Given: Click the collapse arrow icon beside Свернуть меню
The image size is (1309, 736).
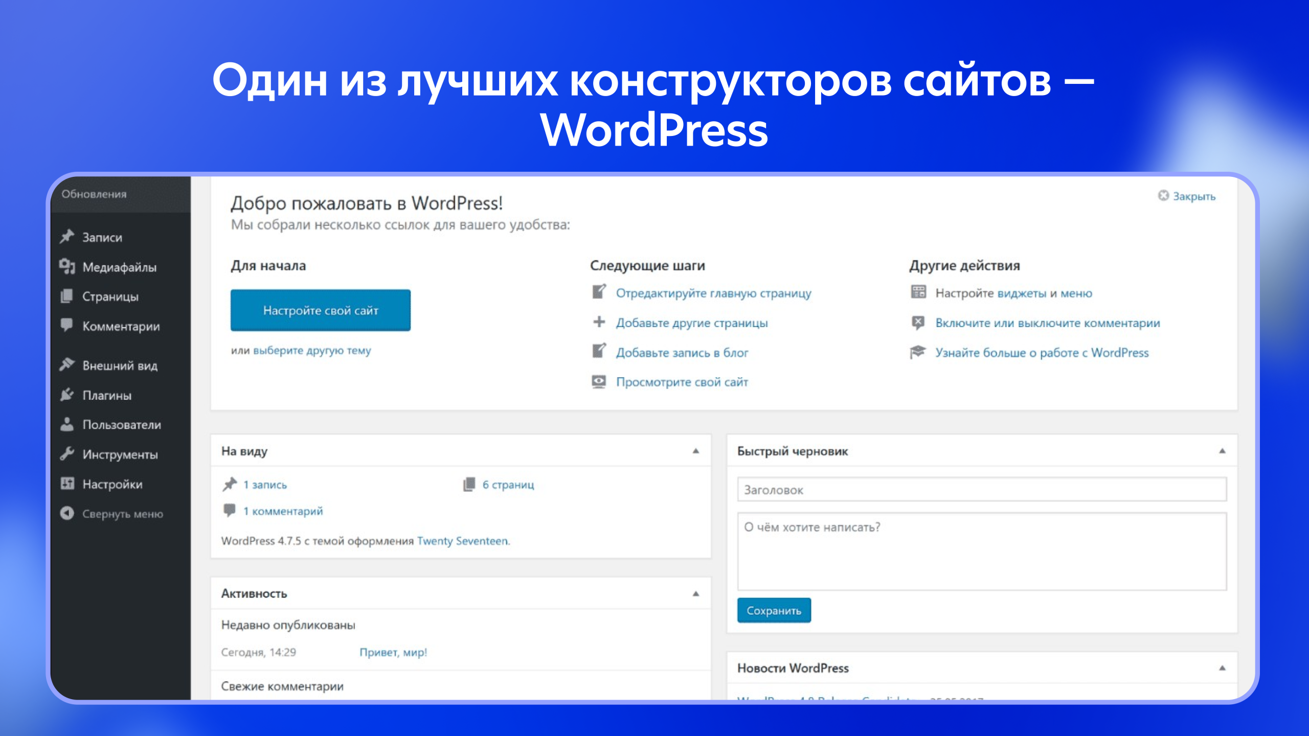Looking at the screenshot, I should coord(67,513).
